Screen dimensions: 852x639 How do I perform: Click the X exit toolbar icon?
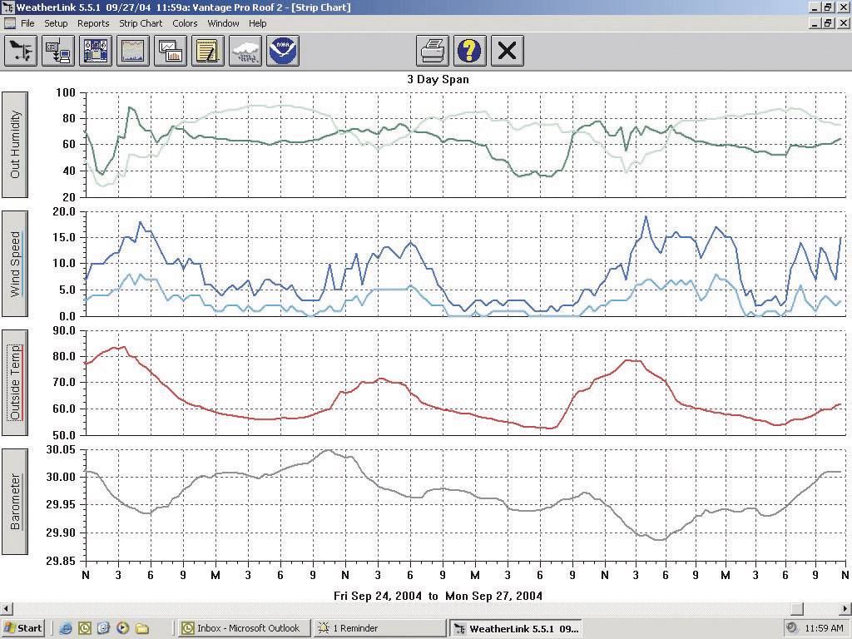click(x=507, y=51)
